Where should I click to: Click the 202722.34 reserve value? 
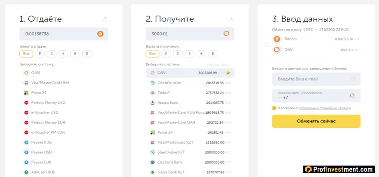coord(215,123)
